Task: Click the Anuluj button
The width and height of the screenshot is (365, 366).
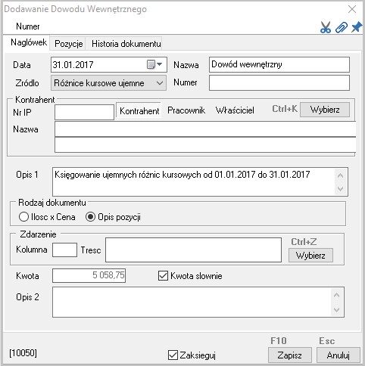Action: pyautogui.click(x=338, y=355)
